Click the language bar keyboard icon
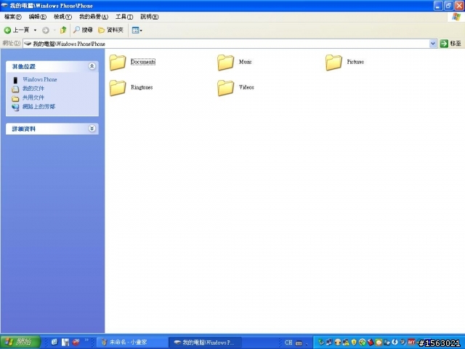The width and height of the screenshot is (465, 349). pos(299,342)
